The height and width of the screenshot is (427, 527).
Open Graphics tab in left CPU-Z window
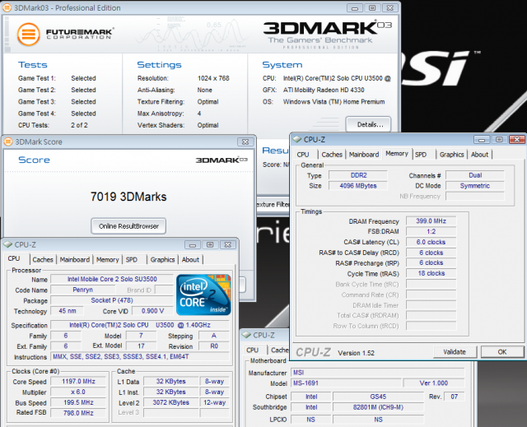pos(162,259)
